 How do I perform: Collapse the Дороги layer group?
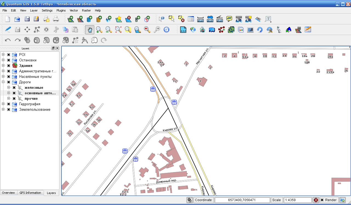[x=3, y=82]
